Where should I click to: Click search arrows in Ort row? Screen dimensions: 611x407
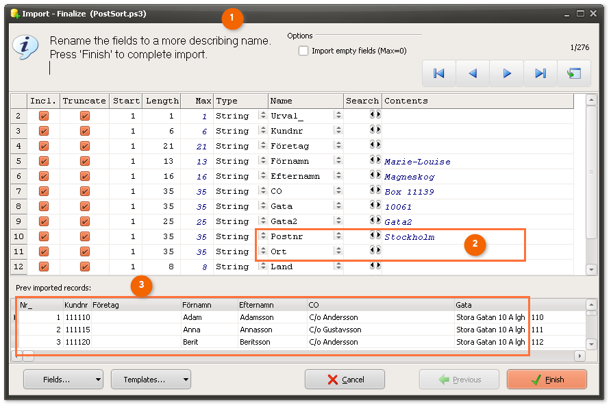tap(375, 250)
